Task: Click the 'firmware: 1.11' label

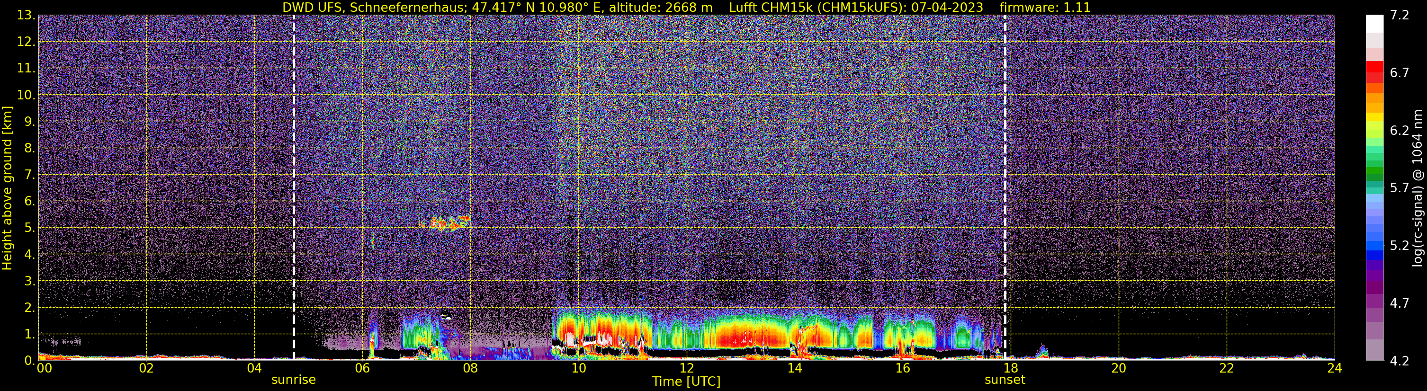Action: coord(1045,7)
